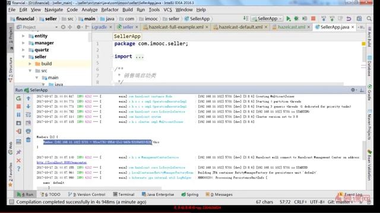This screenshot has width=380, height=213.
Task: Open Project panel settings gear
Action: point(79,27)
